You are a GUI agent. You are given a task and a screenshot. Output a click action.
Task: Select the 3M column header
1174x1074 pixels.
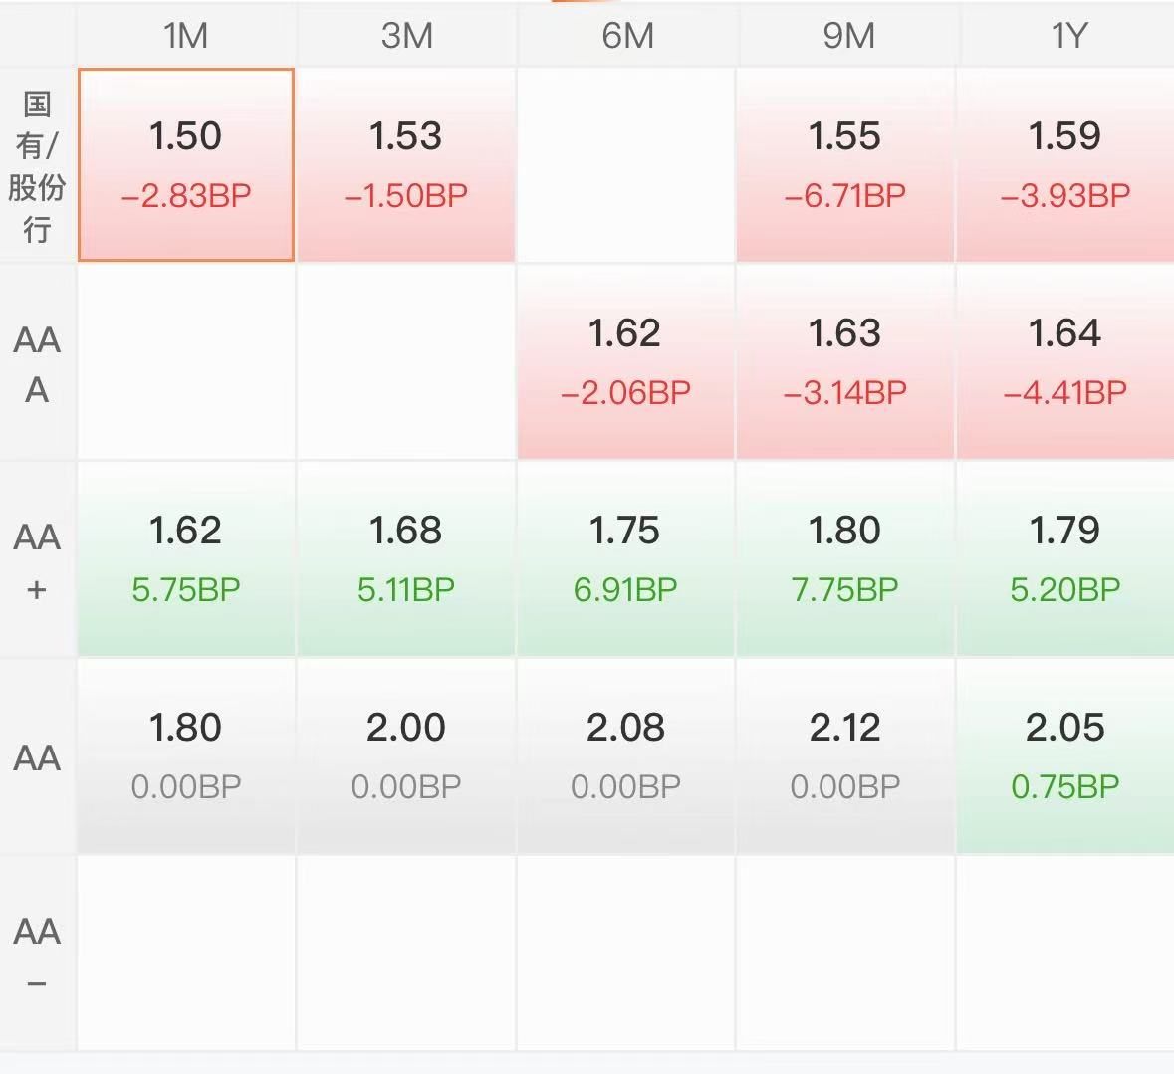[406, 35]
